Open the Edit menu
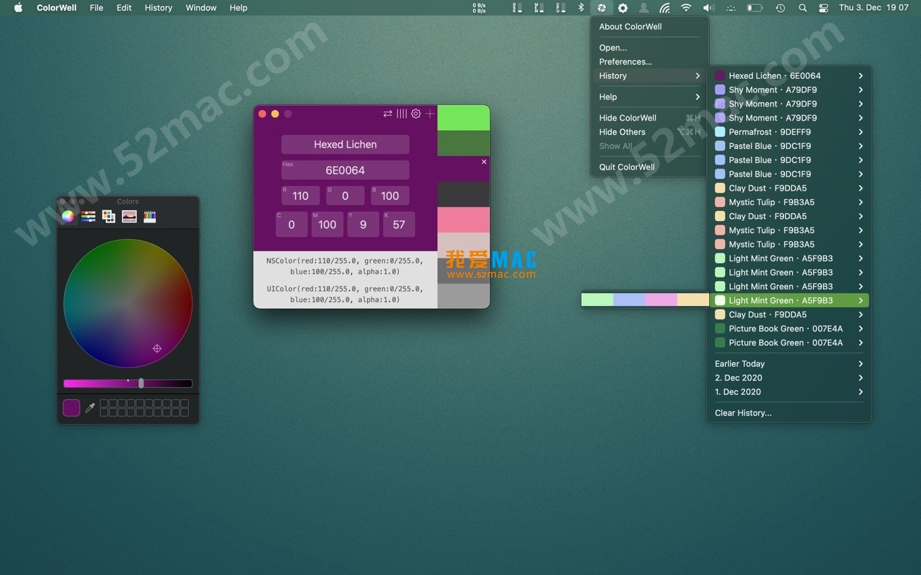This screenshot has height=575, width=921. pyautogui.click(x=124, y=8)
